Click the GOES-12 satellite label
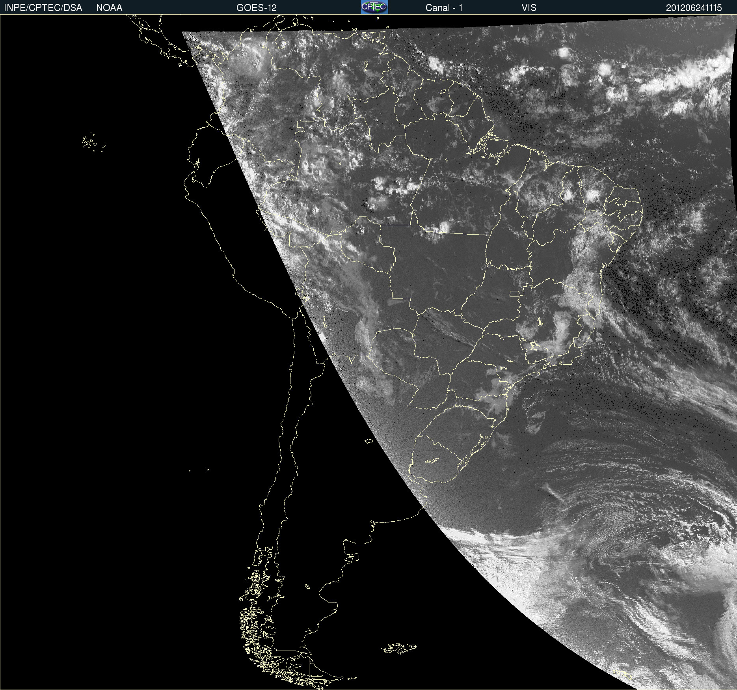 [257, 8]
